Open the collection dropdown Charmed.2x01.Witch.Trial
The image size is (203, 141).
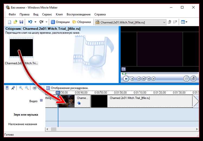click(x=130, y=22)
